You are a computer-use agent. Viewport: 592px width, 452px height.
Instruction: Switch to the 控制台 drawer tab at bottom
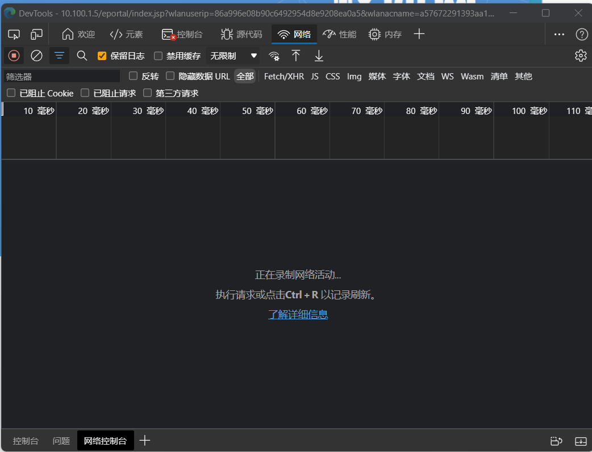click(26, 441)
